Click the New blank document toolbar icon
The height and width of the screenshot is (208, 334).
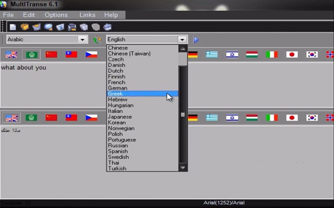click(13, 27)
